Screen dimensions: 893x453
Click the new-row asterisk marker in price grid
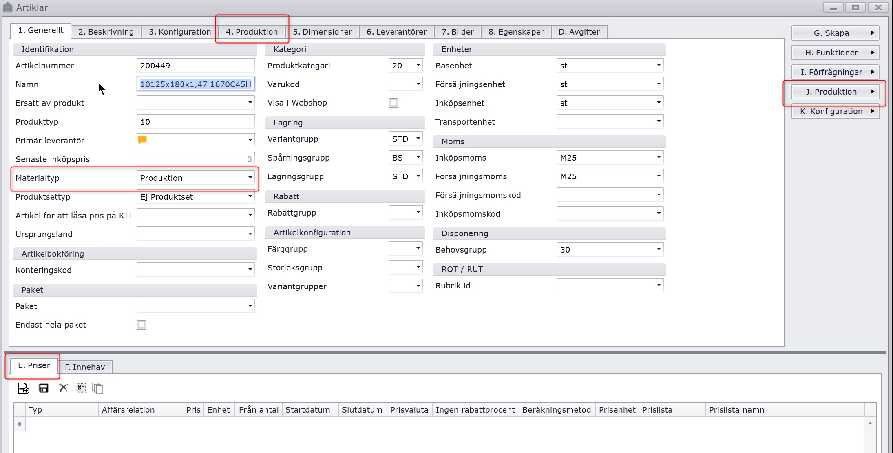click(20, 424)
